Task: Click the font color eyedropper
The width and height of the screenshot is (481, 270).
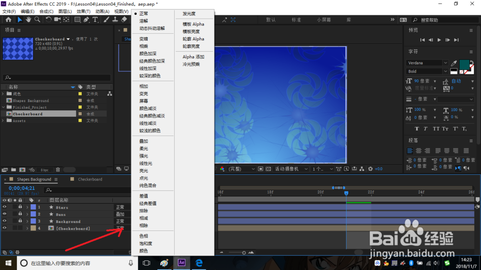Action: [x=454, y=63]
